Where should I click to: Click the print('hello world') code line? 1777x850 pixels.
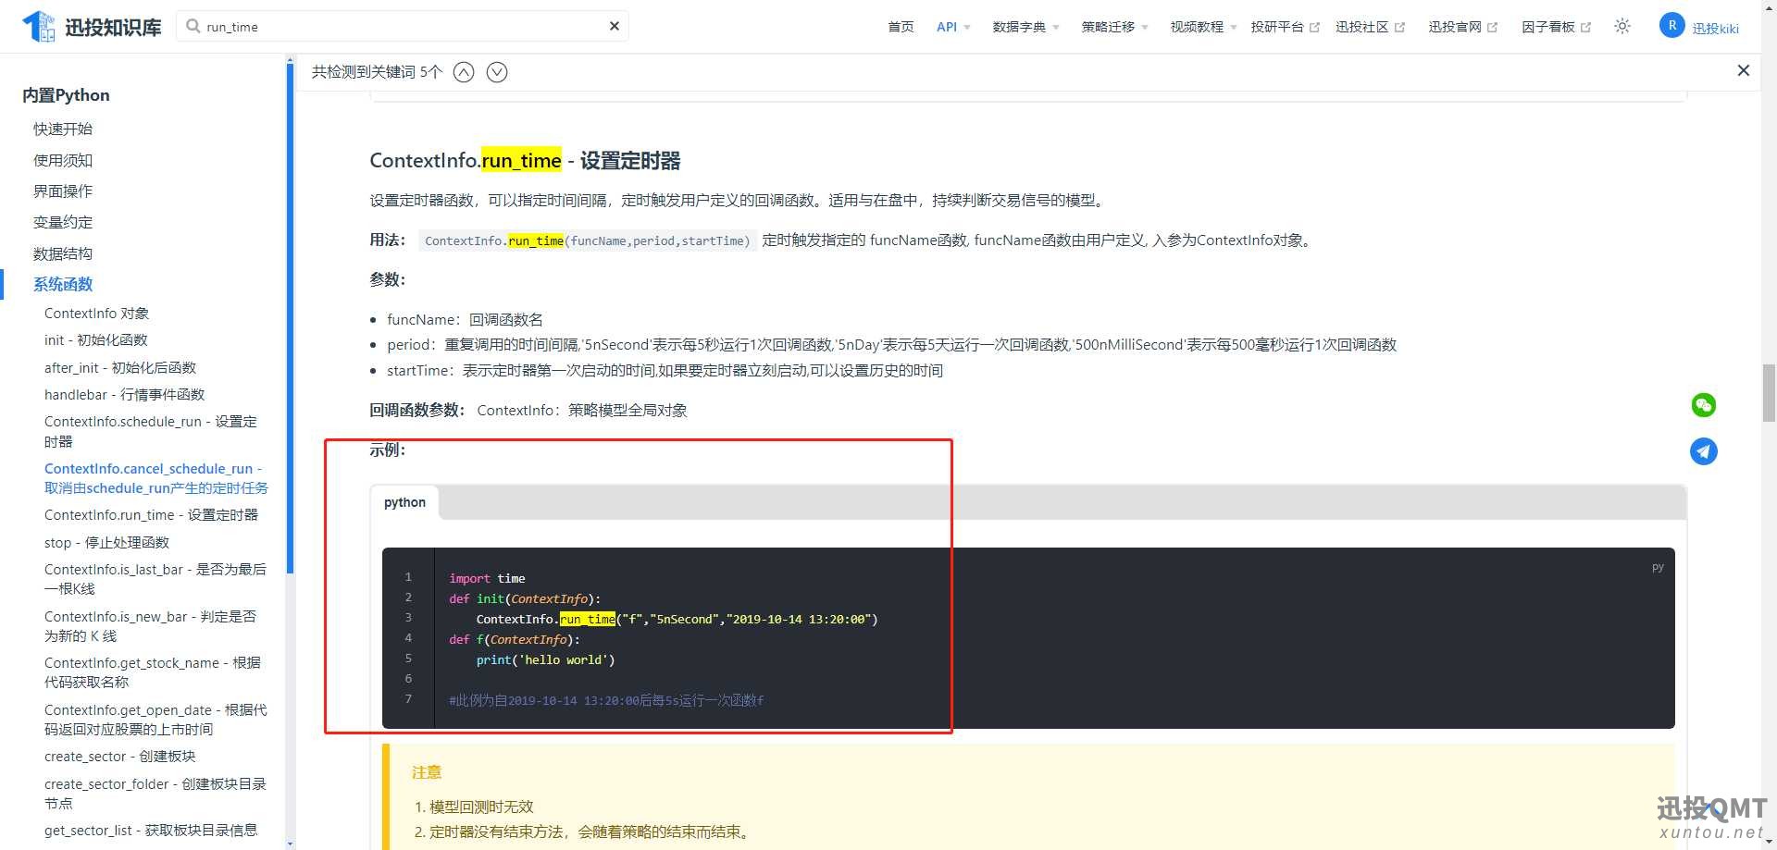545,659
